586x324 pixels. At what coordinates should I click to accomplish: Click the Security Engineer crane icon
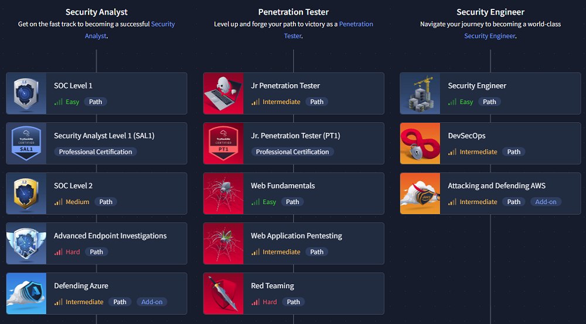(420, 94)
